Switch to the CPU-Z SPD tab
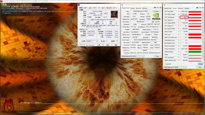 (x=99, y=8)
